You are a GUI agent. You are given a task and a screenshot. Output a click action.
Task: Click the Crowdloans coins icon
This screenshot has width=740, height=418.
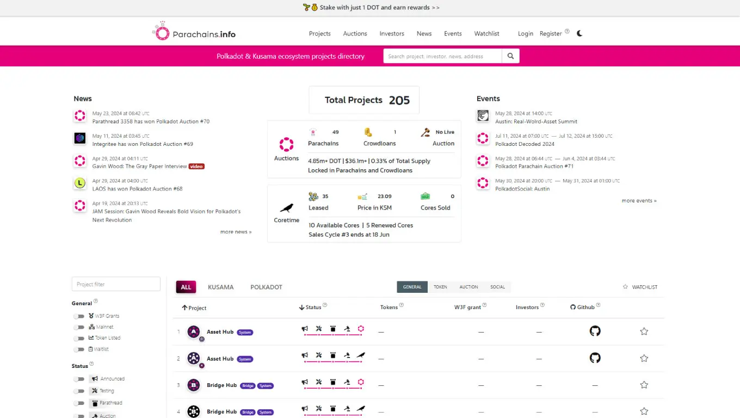(368, 132)
